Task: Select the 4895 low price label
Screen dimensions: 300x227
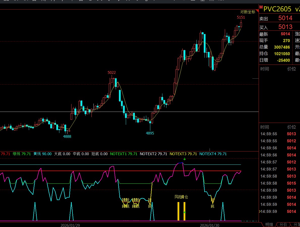Action: click(150, 133)
